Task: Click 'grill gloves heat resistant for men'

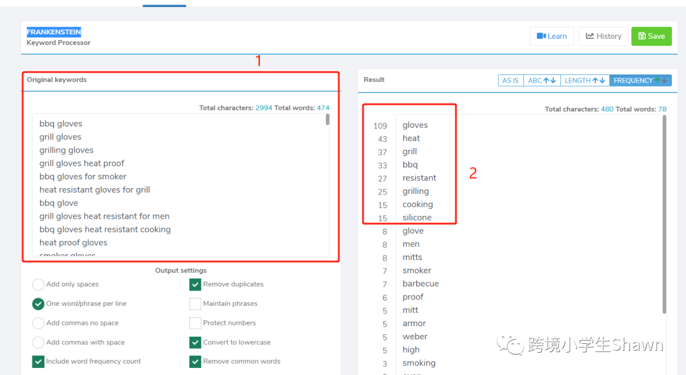Action: pyautogui.click(x=104, y=216)
